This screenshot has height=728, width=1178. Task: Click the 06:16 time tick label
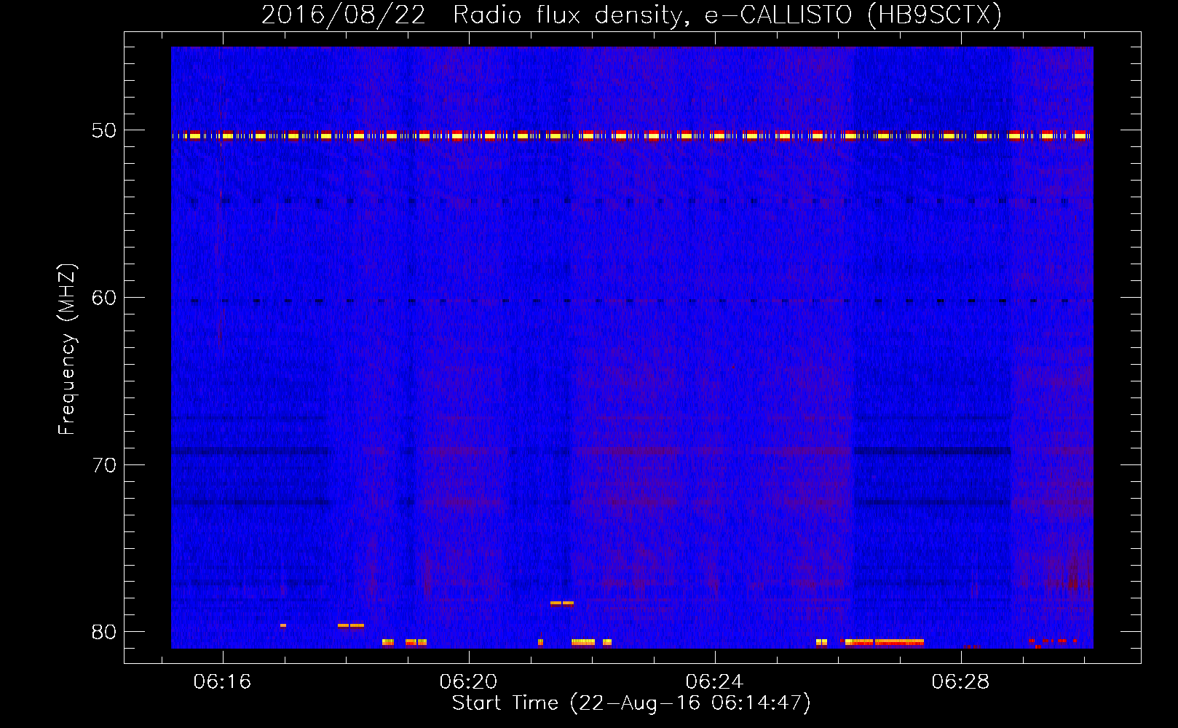point(222,682)
